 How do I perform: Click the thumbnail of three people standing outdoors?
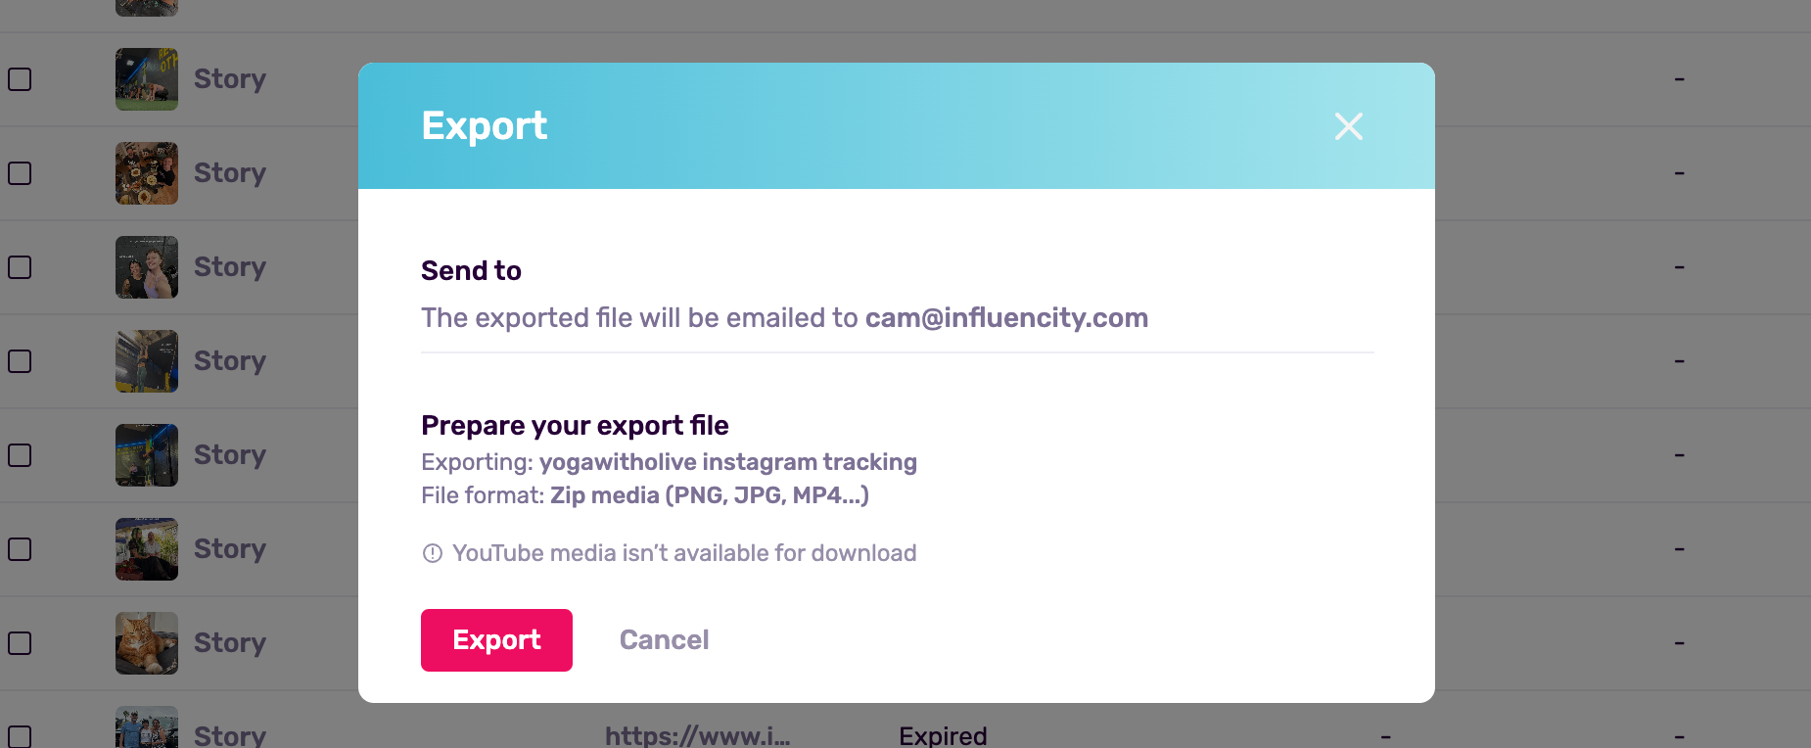coord(147,729)
